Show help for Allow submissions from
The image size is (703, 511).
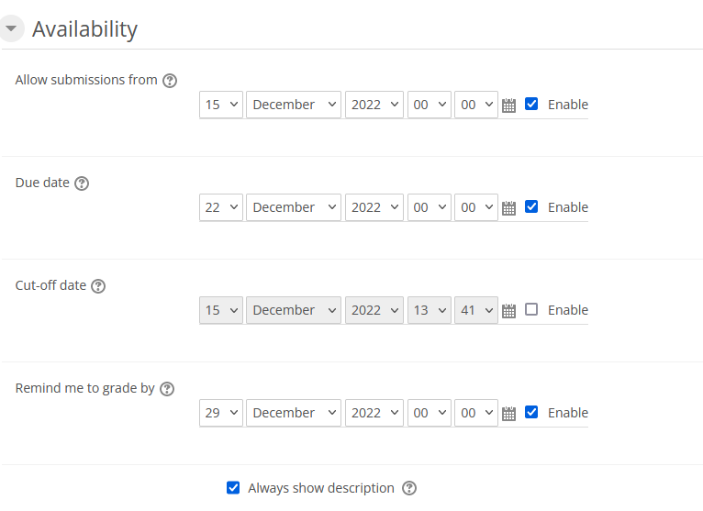tap(170, 81)
